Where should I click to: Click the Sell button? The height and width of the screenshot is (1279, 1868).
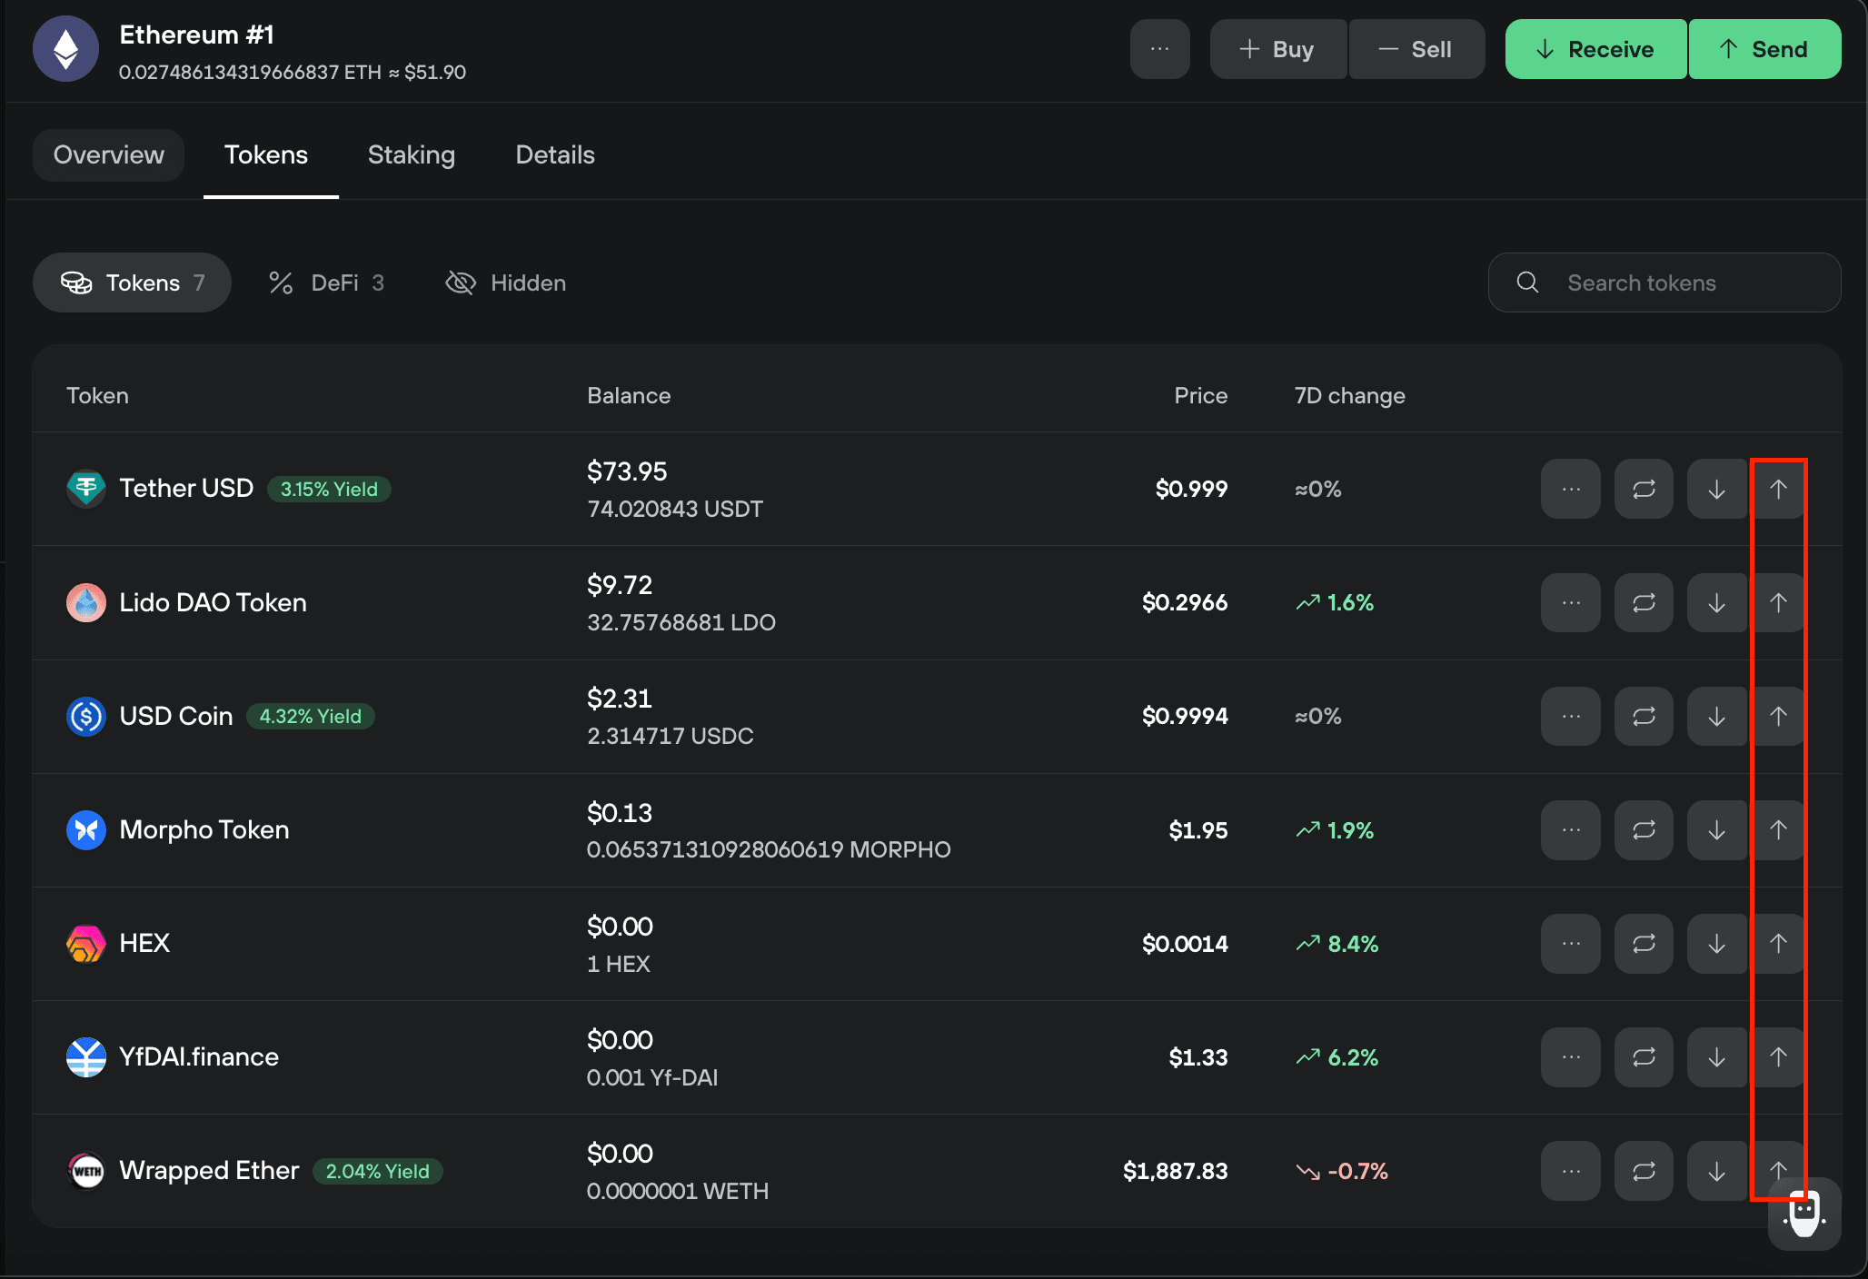[x=1416, y=49]
